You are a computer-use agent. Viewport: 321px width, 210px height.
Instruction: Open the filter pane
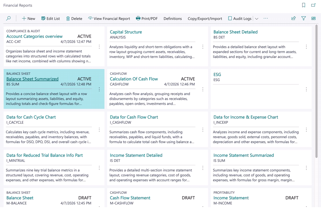(304, 18)
